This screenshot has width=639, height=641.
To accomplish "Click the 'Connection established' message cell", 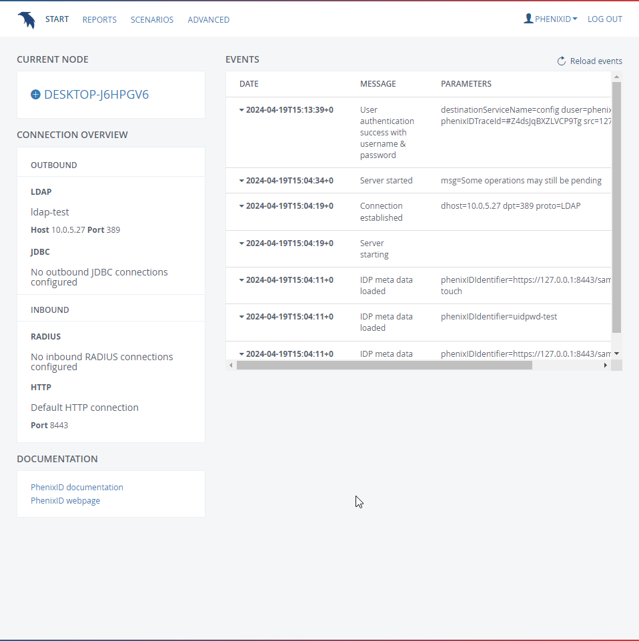I will (x=382, y=211).
